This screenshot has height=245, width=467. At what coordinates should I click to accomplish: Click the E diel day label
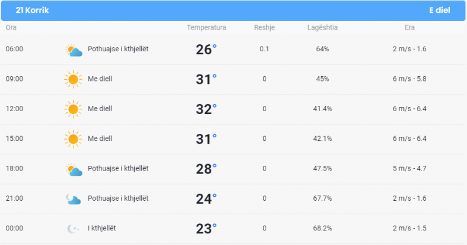point(440,10)
